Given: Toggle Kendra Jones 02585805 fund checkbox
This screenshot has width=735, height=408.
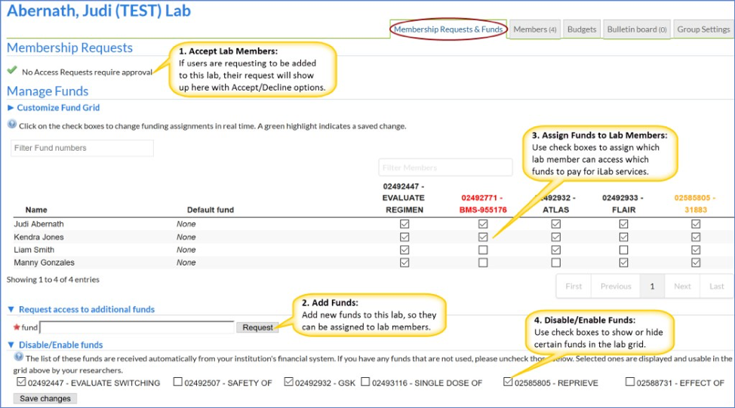Looking at the screenshot, I should tap(696, 237).
